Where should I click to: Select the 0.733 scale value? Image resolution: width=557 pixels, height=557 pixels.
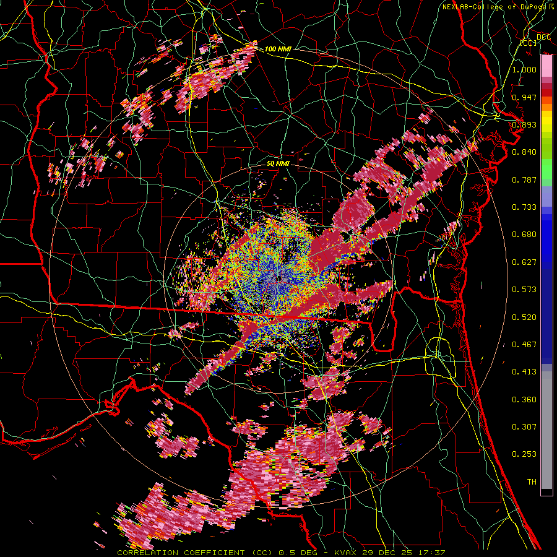click(x=524, y=207)
